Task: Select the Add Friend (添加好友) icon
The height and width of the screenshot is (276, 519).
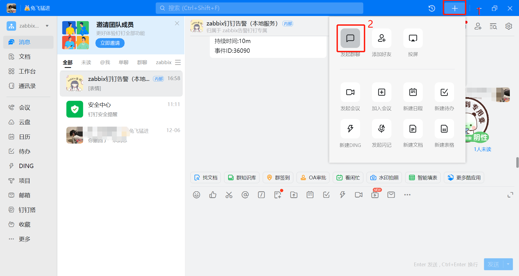Action: [382, 38]
